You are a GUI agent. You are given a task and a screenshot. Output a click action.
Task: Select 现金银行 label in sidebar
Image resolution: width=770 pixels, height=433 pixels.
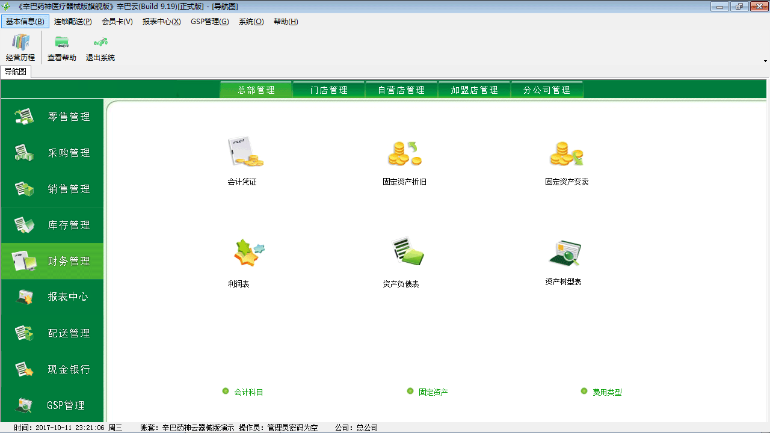pos(69,369)
